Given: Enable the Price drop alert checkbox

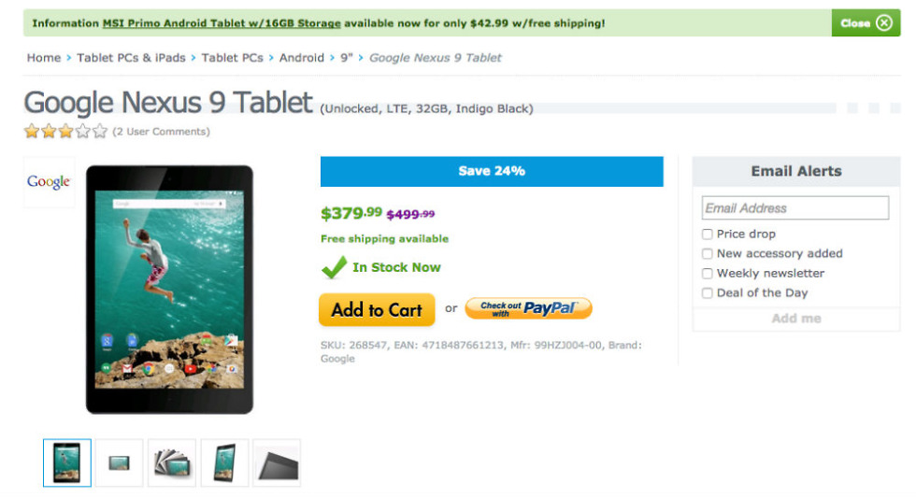Looking at the screenshot, I should coord(708,234).
